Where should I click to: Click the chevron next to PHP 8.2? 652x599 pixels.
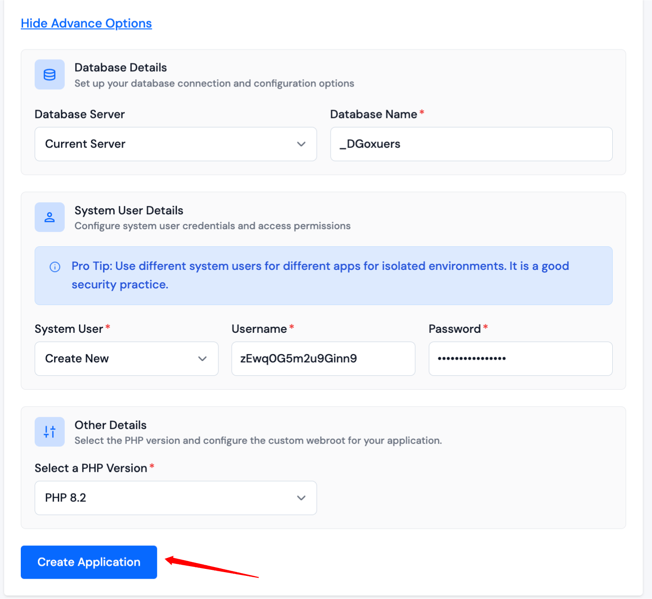pyautogui.click(x=301, y=498)
